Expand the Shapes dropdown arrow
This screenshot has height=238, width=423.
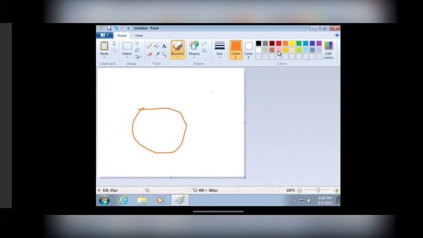pyautogui.click(x=194, y=58)
